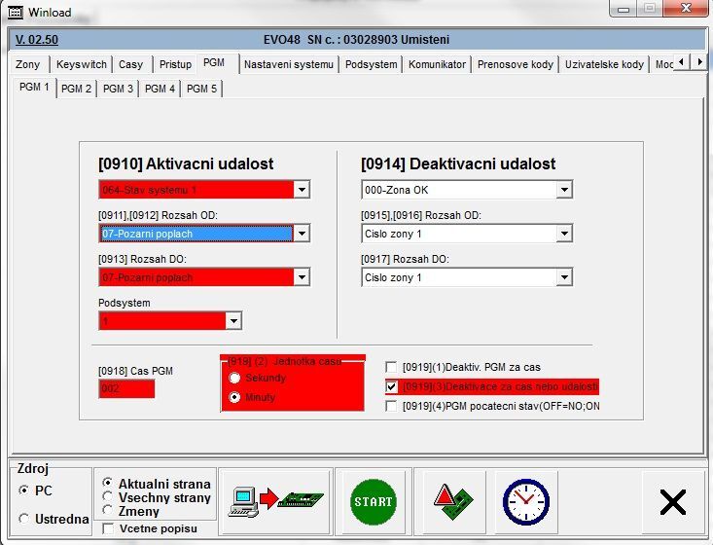
Task: Click the PC to panel transfer icon
Action: [x=276, y=501]
